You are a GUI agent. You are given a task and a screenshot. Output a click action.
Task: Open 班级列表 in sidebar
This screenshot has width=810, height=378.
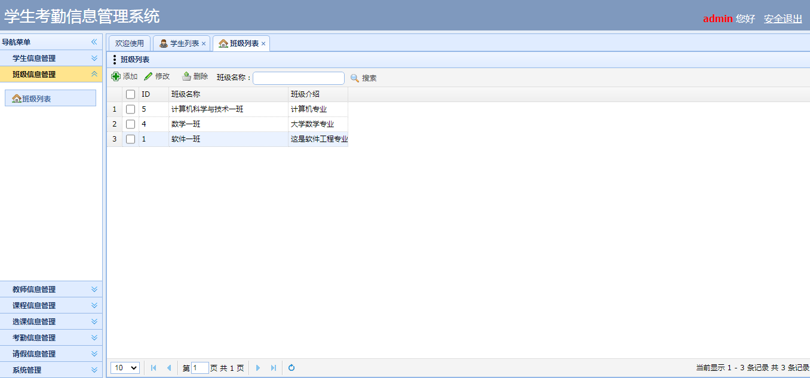click(x=50, y=99)
